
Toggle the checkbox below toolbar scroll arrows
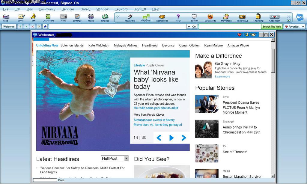[x=289, y=20]
